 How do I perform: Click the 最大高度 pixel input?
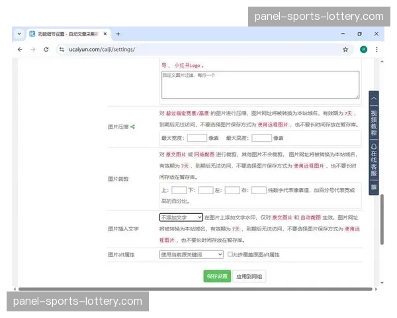coord(262,138)
